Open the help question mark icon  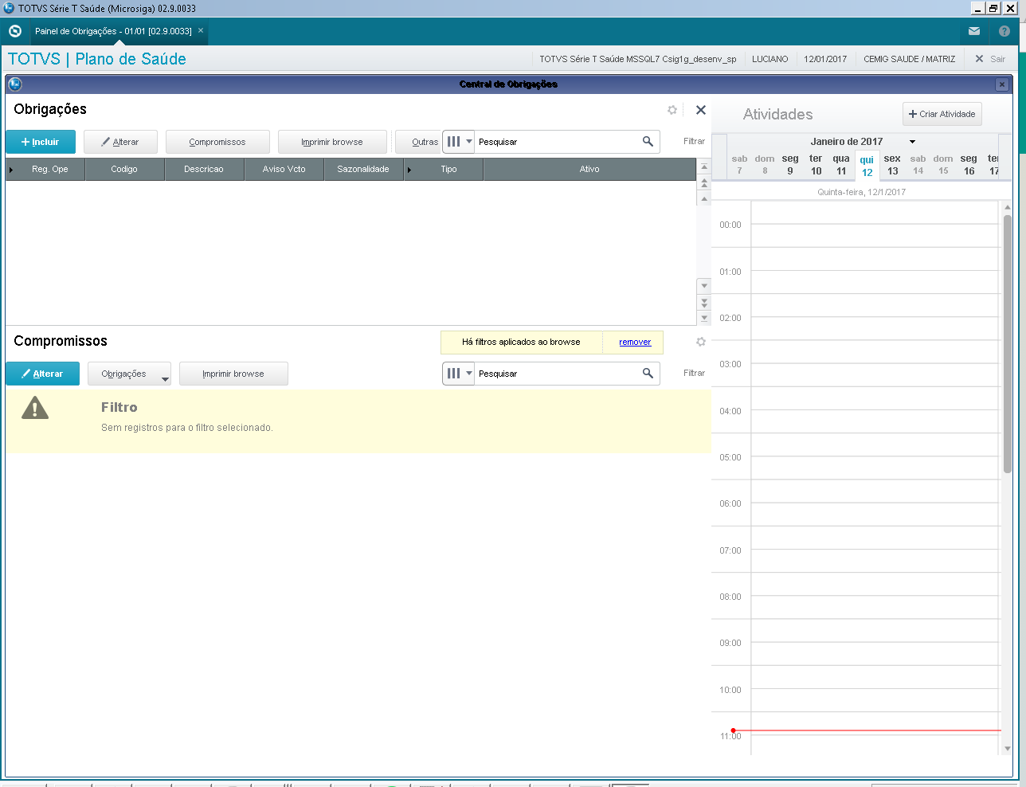point(1004,31)
